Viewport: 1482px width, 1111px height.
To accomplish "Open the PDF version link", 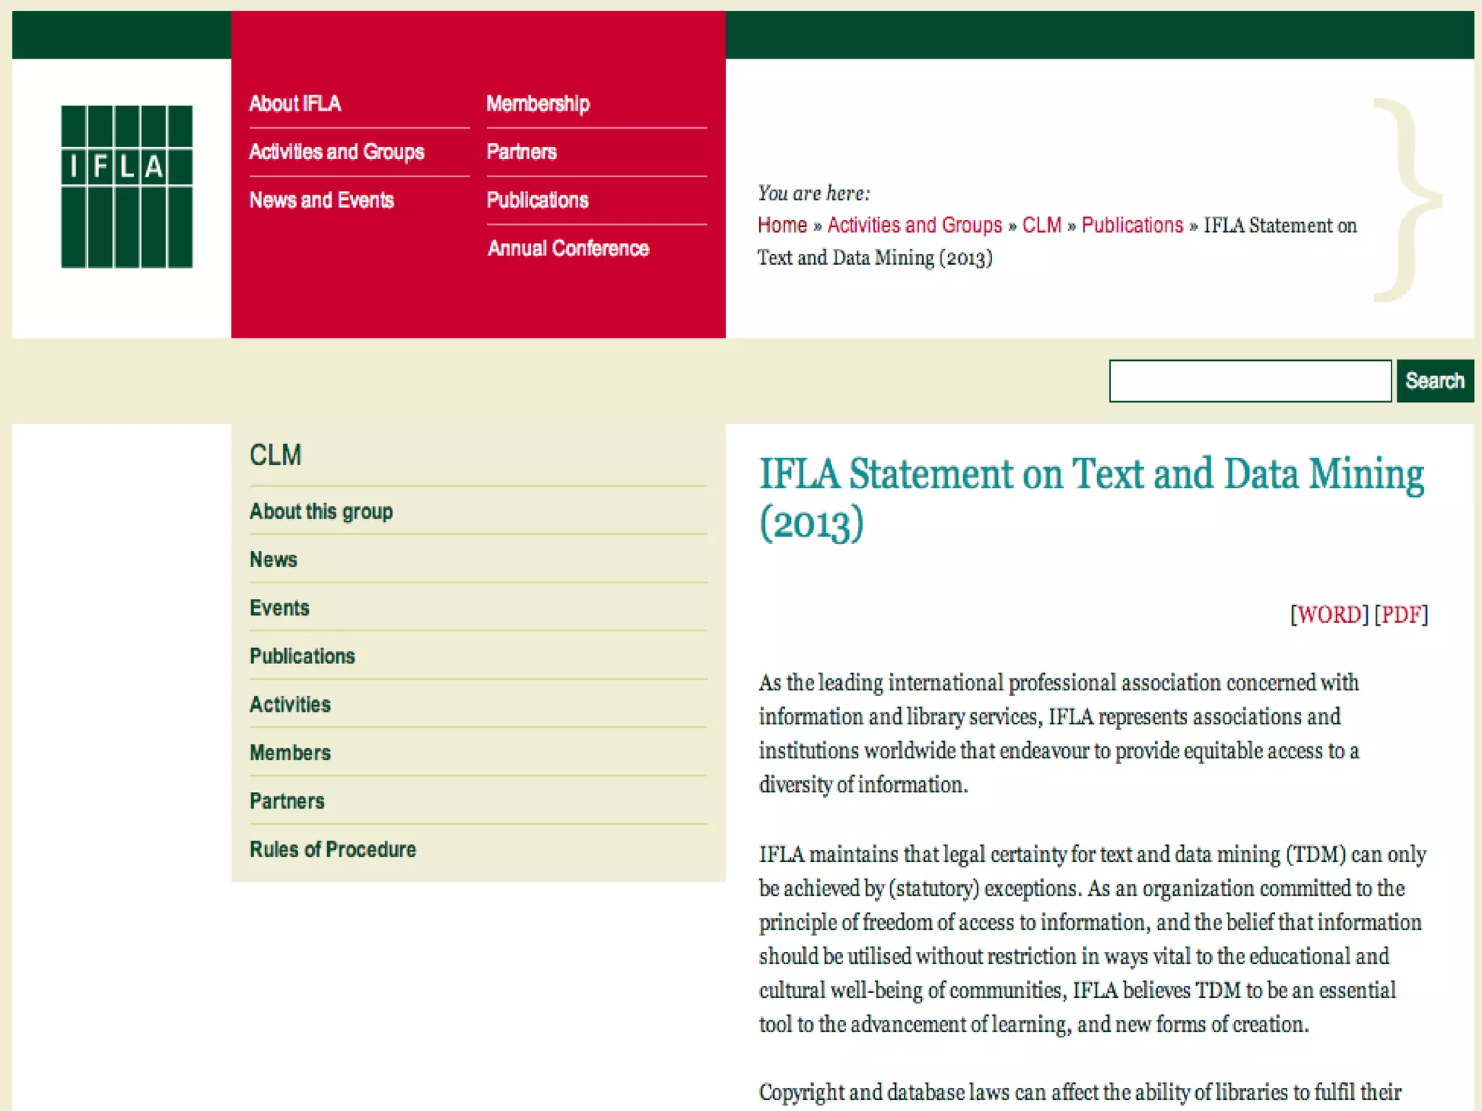I will 1401,614.
